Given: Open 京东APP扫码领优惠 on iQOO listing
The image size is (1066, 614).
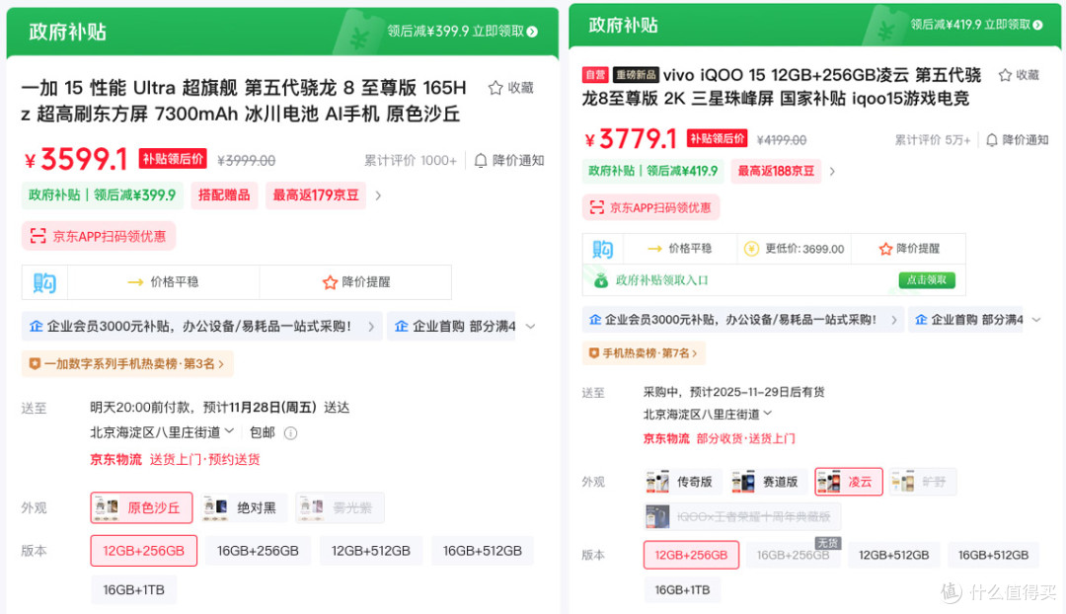Looking at the screenshot, I should click(650, 207).
